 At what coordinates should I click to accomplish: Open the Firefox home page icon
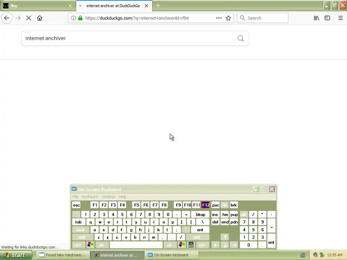tap(40, 18)
